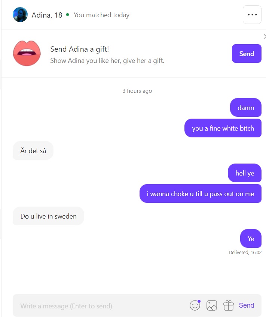
Task: Open the emoji picker smiley icon
Action: click(195, 305)
